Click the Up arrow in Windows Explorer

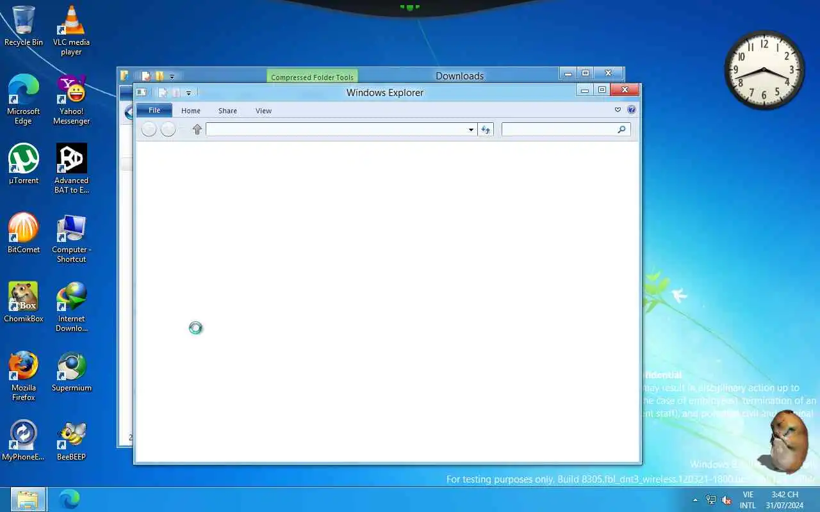tap(197, 129)
